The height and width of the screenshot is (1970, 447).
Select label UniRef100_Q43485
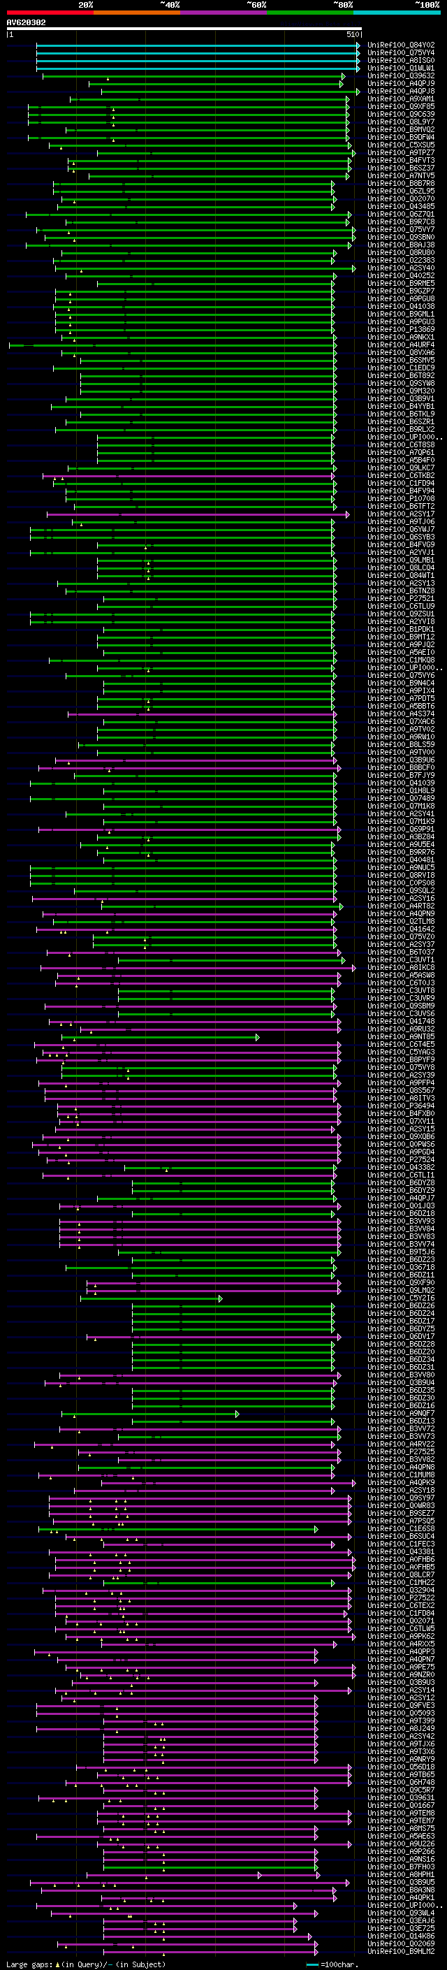click(x=400, y=206)
